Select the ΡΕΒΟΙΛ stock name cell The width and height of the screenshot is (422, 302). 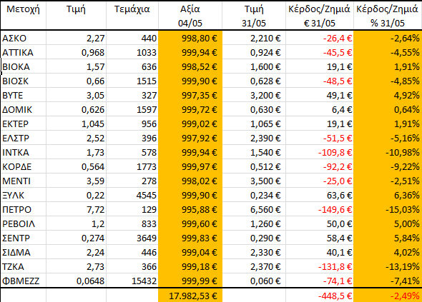coord(24,223)
